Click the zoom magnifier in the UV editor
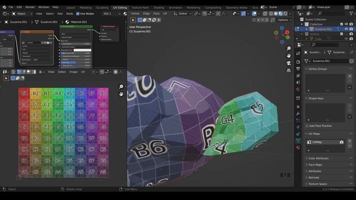The image size is (356, 200). [x=121, y=87]
